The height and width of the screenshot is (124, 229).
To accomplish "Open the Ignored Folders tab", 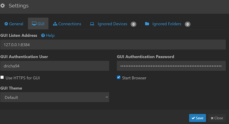I will coord(167,24).
